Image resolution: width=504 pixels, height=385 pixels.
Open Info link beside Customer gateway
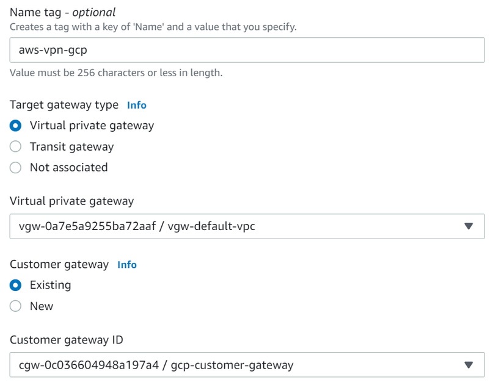[127, 265]
